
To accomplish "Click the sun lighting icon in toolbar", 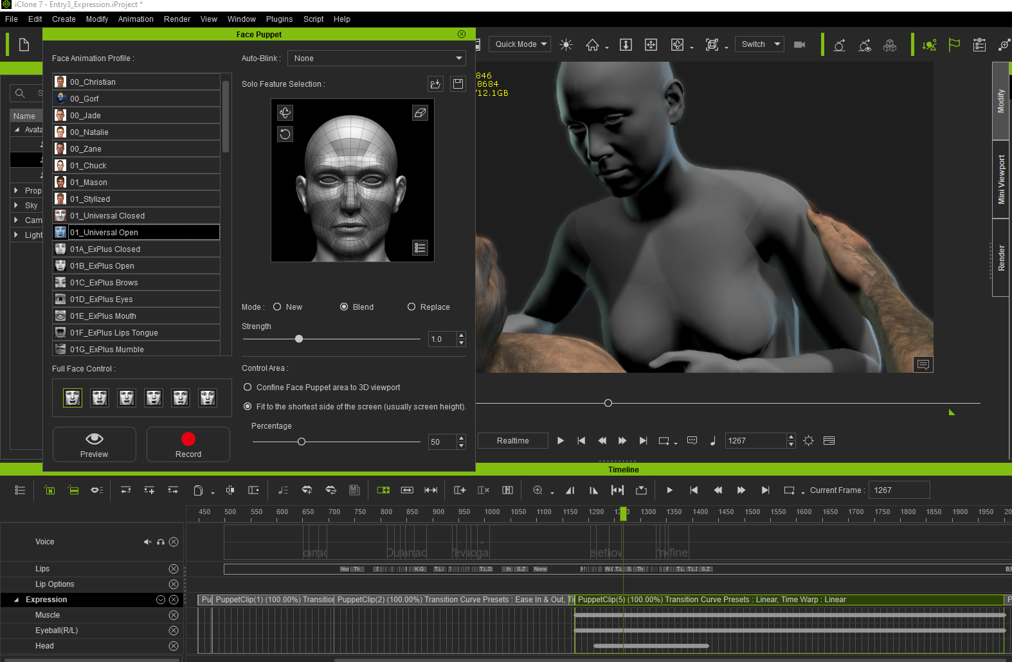I will [x=566, y=45].
